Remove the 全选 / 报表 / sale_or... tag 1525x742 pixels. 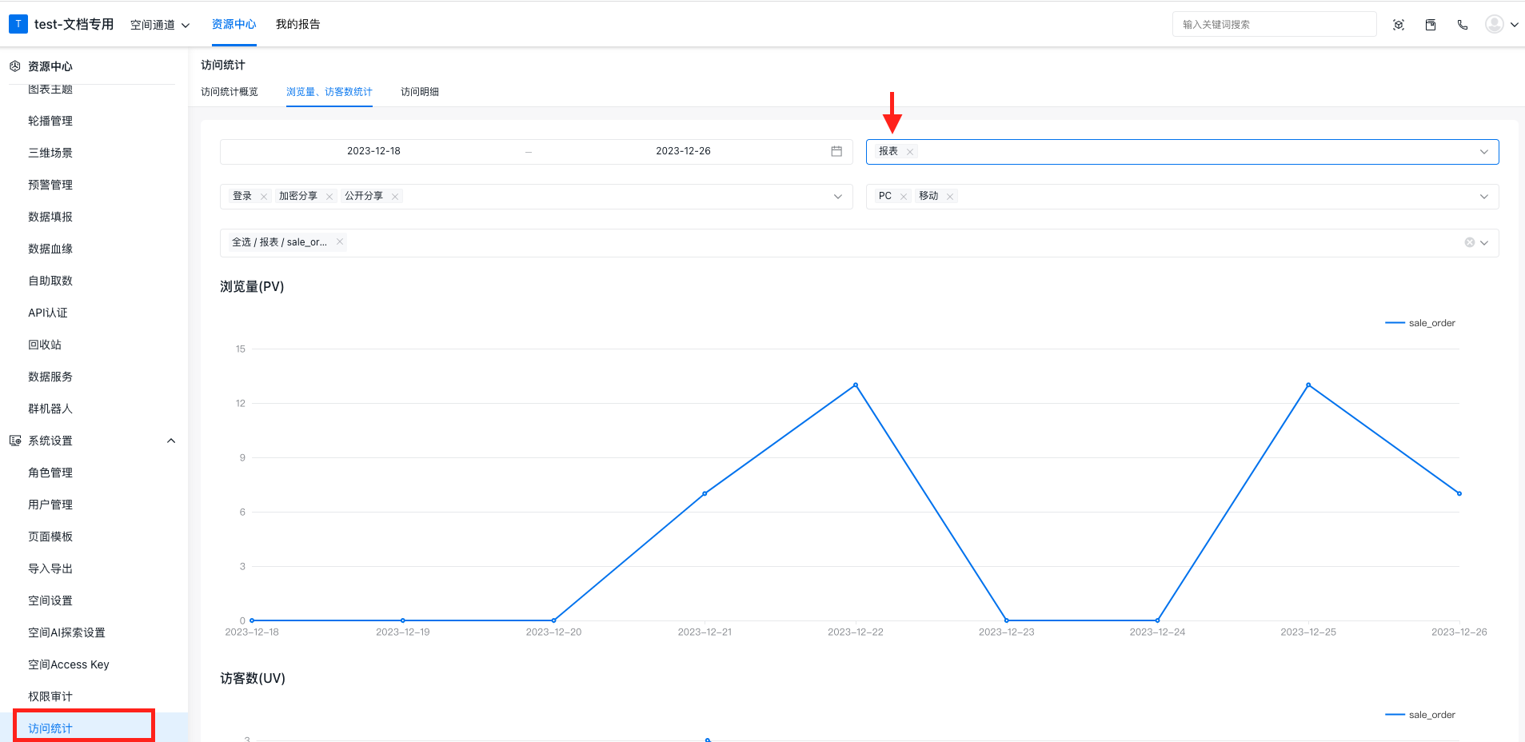(340, 241)
